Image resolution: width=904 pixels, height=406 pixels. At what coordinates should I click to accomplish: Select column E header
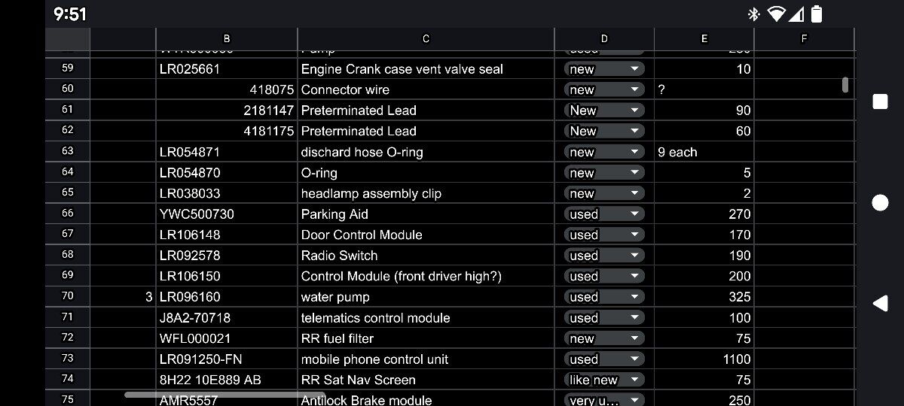(x=704, y=38)
